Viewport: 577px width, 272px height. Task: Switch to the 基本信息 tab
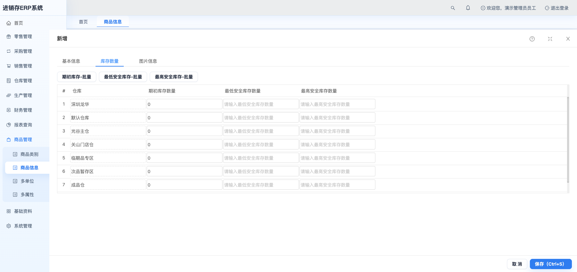[71, 61]
